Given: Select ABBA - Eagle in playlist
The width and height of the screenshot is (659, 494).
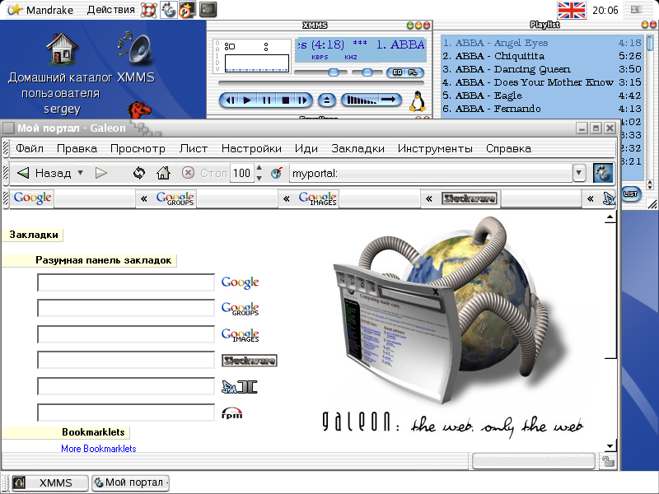Looking at the screenshot, I should (x=542, y=96).
